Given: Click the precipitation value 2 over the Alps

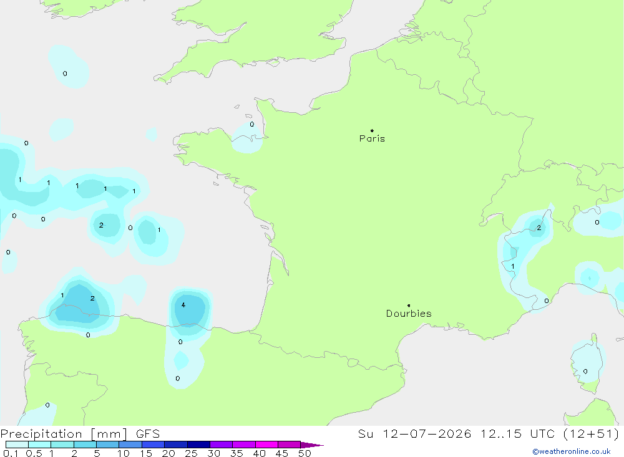Looking at the screenshot, I should click(539, 228).
